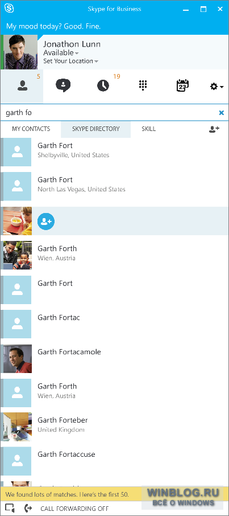Open the primary device selector icon
Image resolution: width=229 pixels, height=516 pixels.
tap(10, 508)
